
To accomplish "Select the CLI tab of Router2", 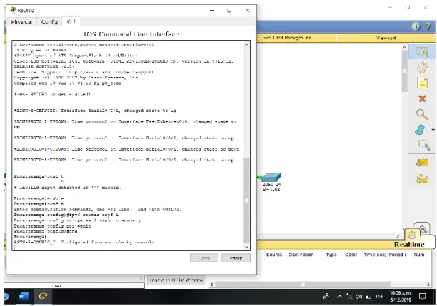I will tap(71, 21).
